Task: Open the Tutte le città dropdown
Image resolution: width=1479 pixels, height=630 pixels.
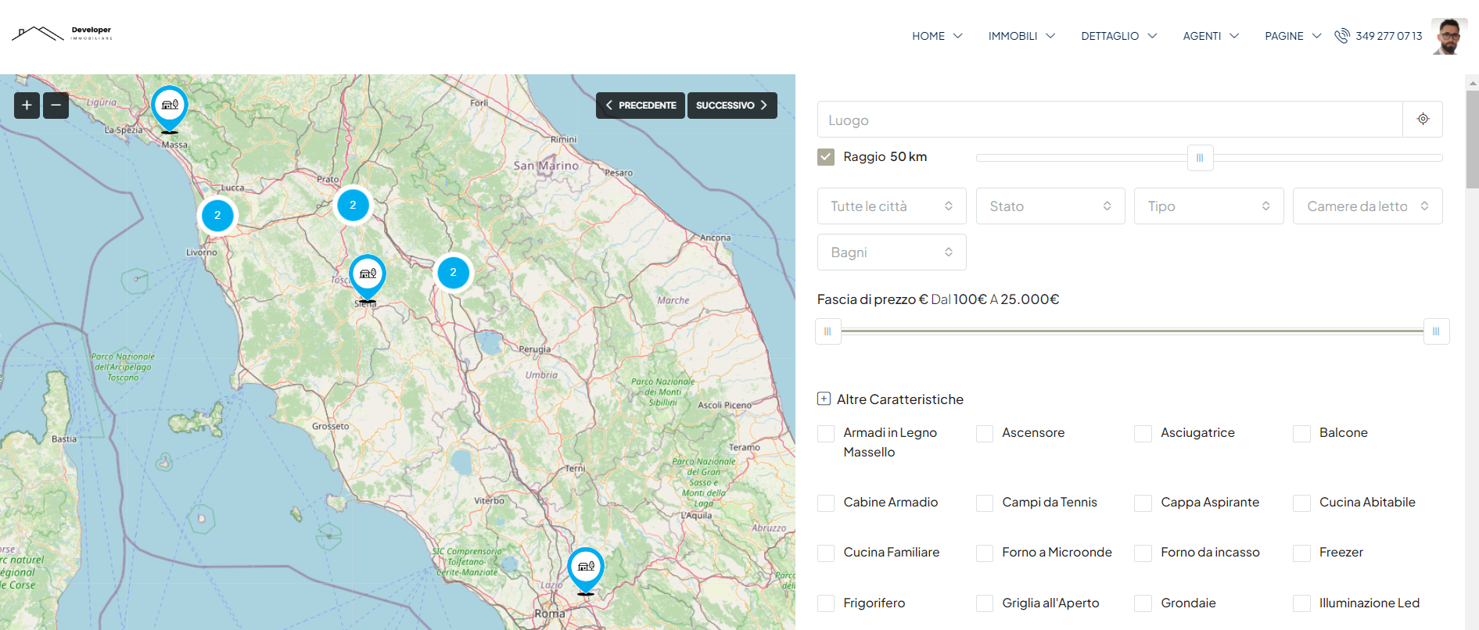Action: pyautogui.click(x=892, y=206)
